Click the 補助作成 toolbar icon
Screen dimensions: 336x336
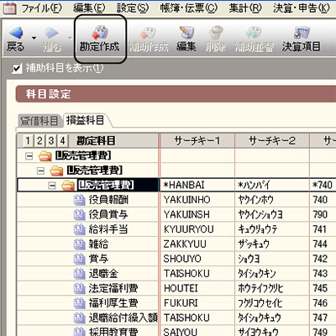coord(148,33)
